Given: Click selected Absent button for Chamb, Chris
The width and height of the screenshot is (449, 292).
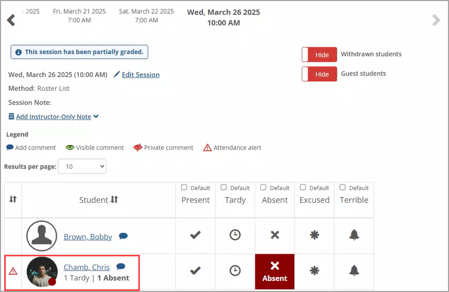Looking at the screenshot, I should pos(275,272).
